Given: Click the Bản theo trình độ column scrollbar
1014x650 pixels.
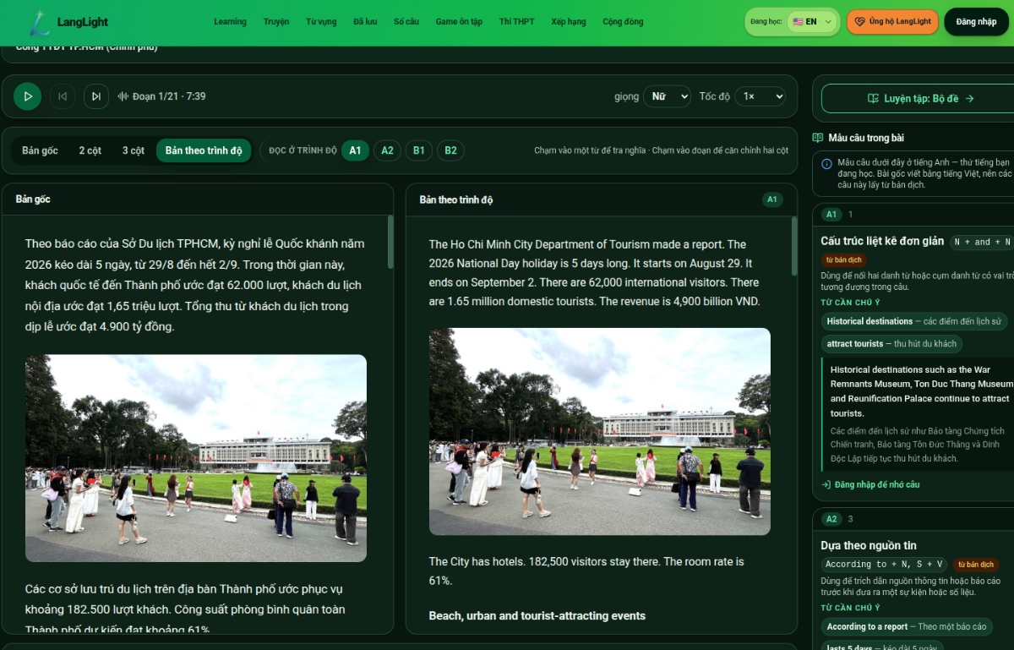Looking at the screenshot, I should (x=793, y=247).
